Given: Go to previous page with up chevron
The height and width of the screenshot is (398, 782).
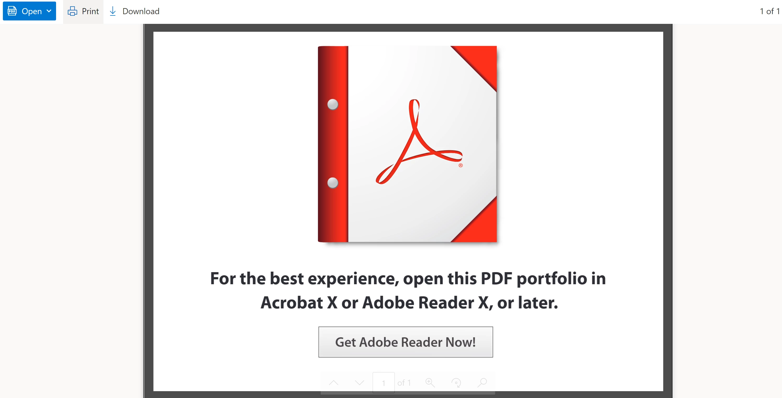Looking at the screenshot, I should (x=333, y=383).
